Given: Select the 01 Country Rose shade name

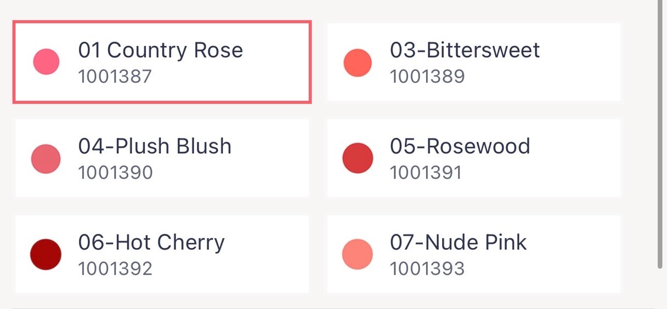Looking at the screenshot, I should pos(160,50).
